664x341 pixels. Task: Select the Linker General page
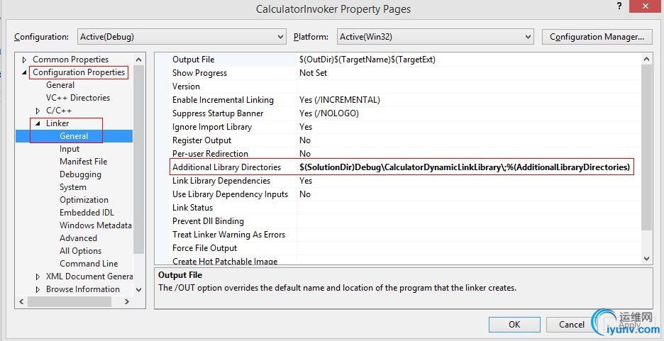point(74,136)
